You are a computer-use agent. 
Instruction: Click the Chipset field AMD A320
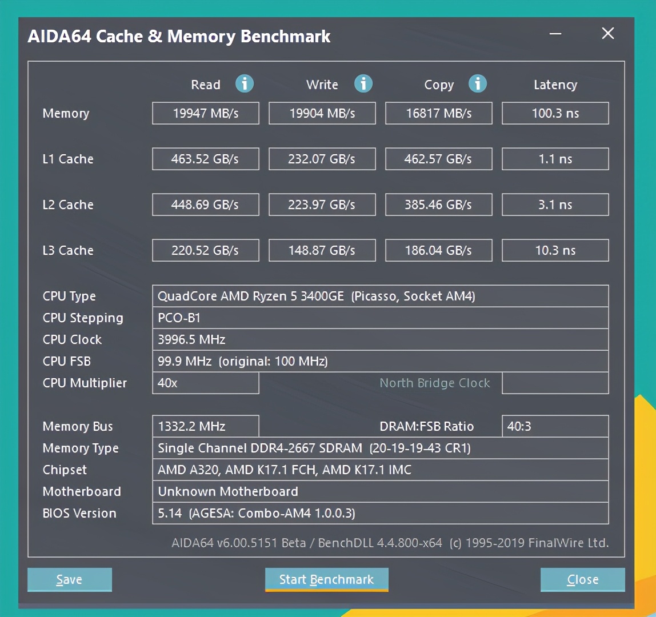[381, 470]
